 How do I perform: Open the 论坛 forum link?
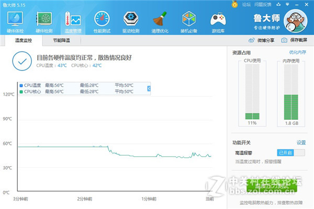pyautogui.click(x=246, y=4)
